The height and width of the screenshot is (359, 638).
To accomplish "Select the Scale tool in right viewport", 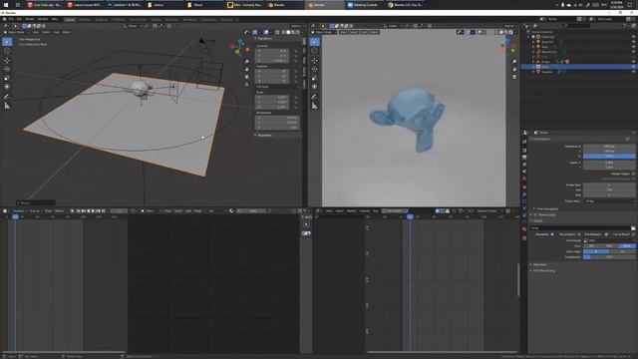I will click(315, 78).
